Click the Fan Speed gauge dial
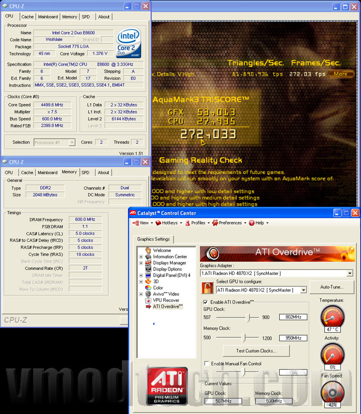This screenshot has height=414, width=361. (x=332, y=392)
